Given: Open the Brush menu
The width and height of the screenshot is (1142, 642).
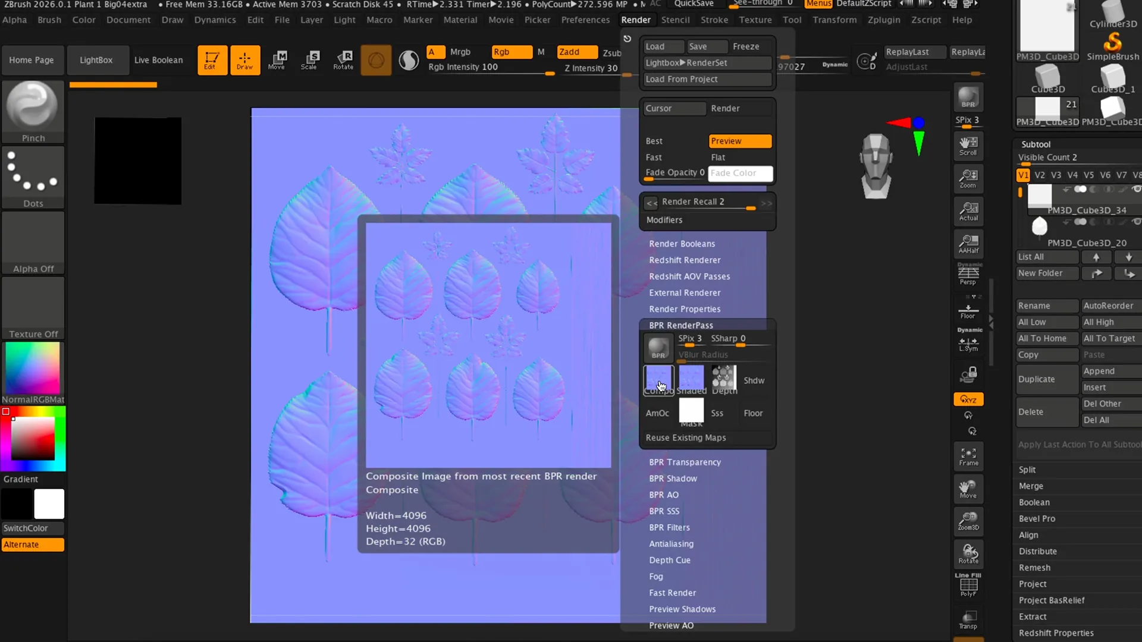Looking at the screenshot, I should point(49,20).
